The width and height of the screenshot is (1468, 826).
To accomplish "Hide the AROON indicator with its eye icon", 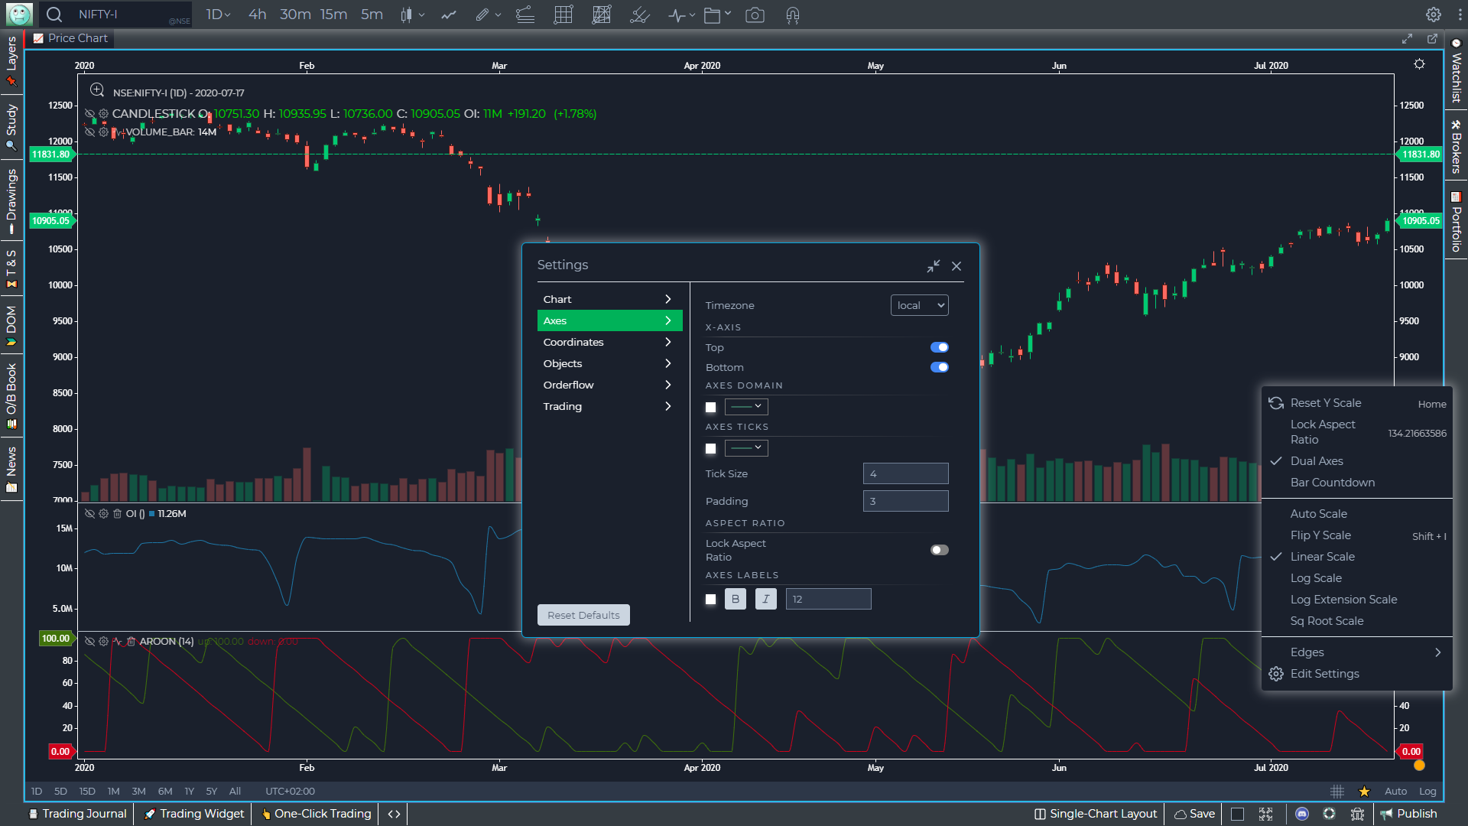I will [91, 642].
